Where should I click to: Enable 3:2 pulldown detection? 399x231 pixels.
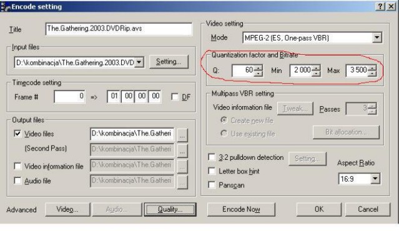click(x=212, y=157)
